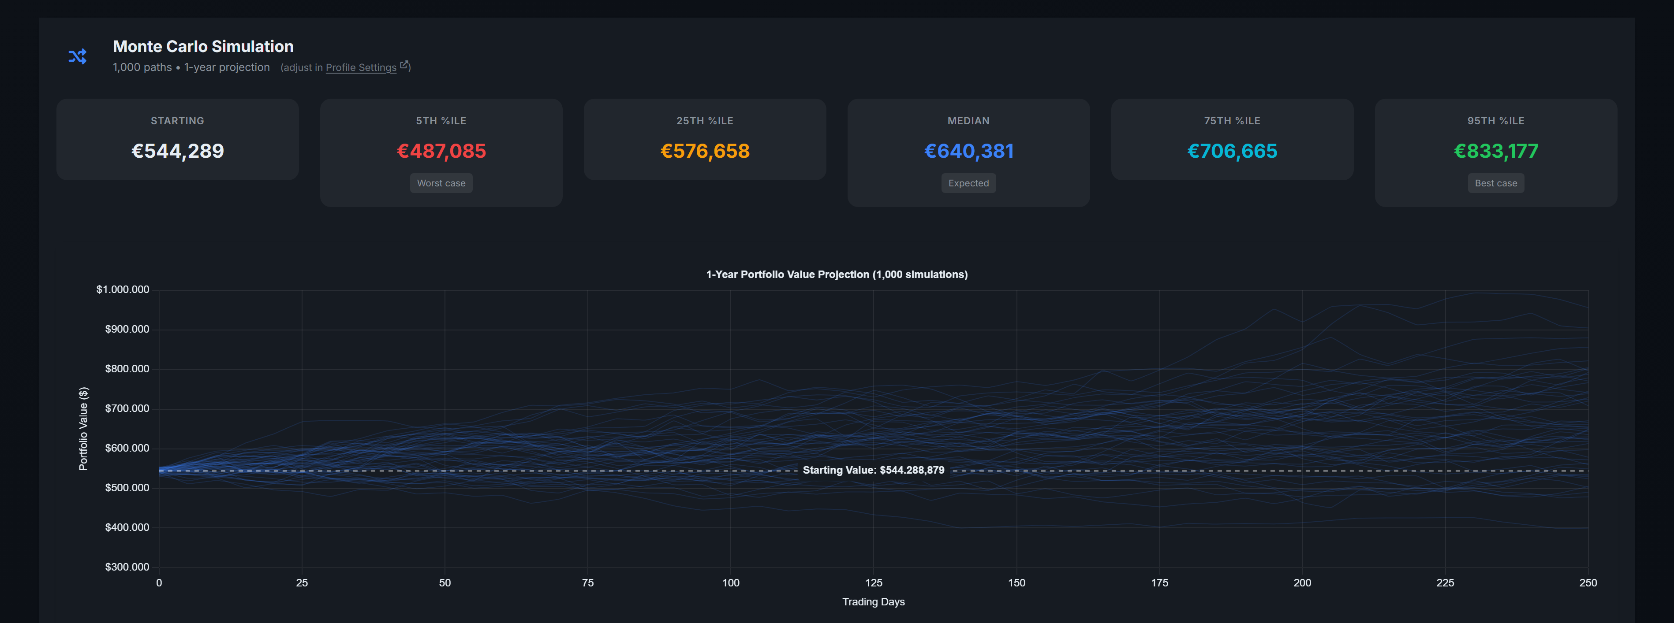Click the "Best case" badge
1674x623 pixels.
(x=1496, y=183)
